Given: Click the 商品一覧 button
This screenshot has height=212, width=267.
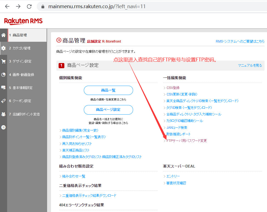Looking at the screenshot, I should (108, 90).
